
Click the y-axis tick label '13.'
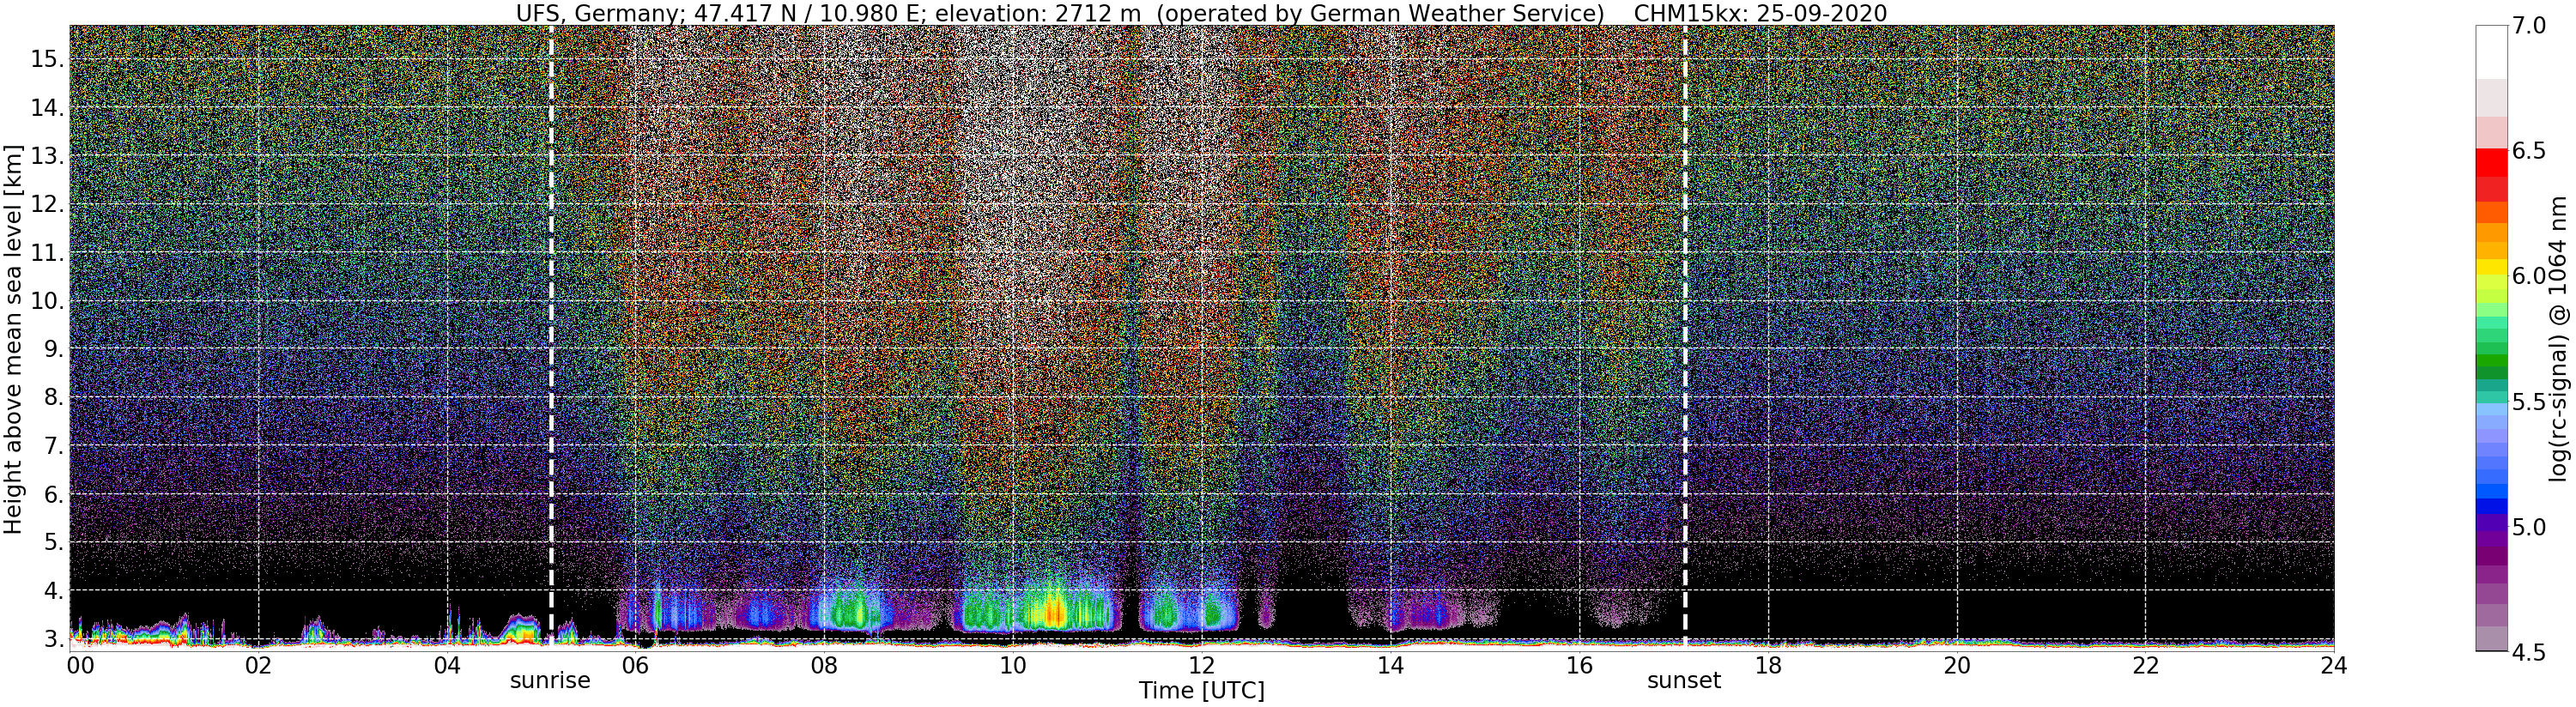(47, 156)
